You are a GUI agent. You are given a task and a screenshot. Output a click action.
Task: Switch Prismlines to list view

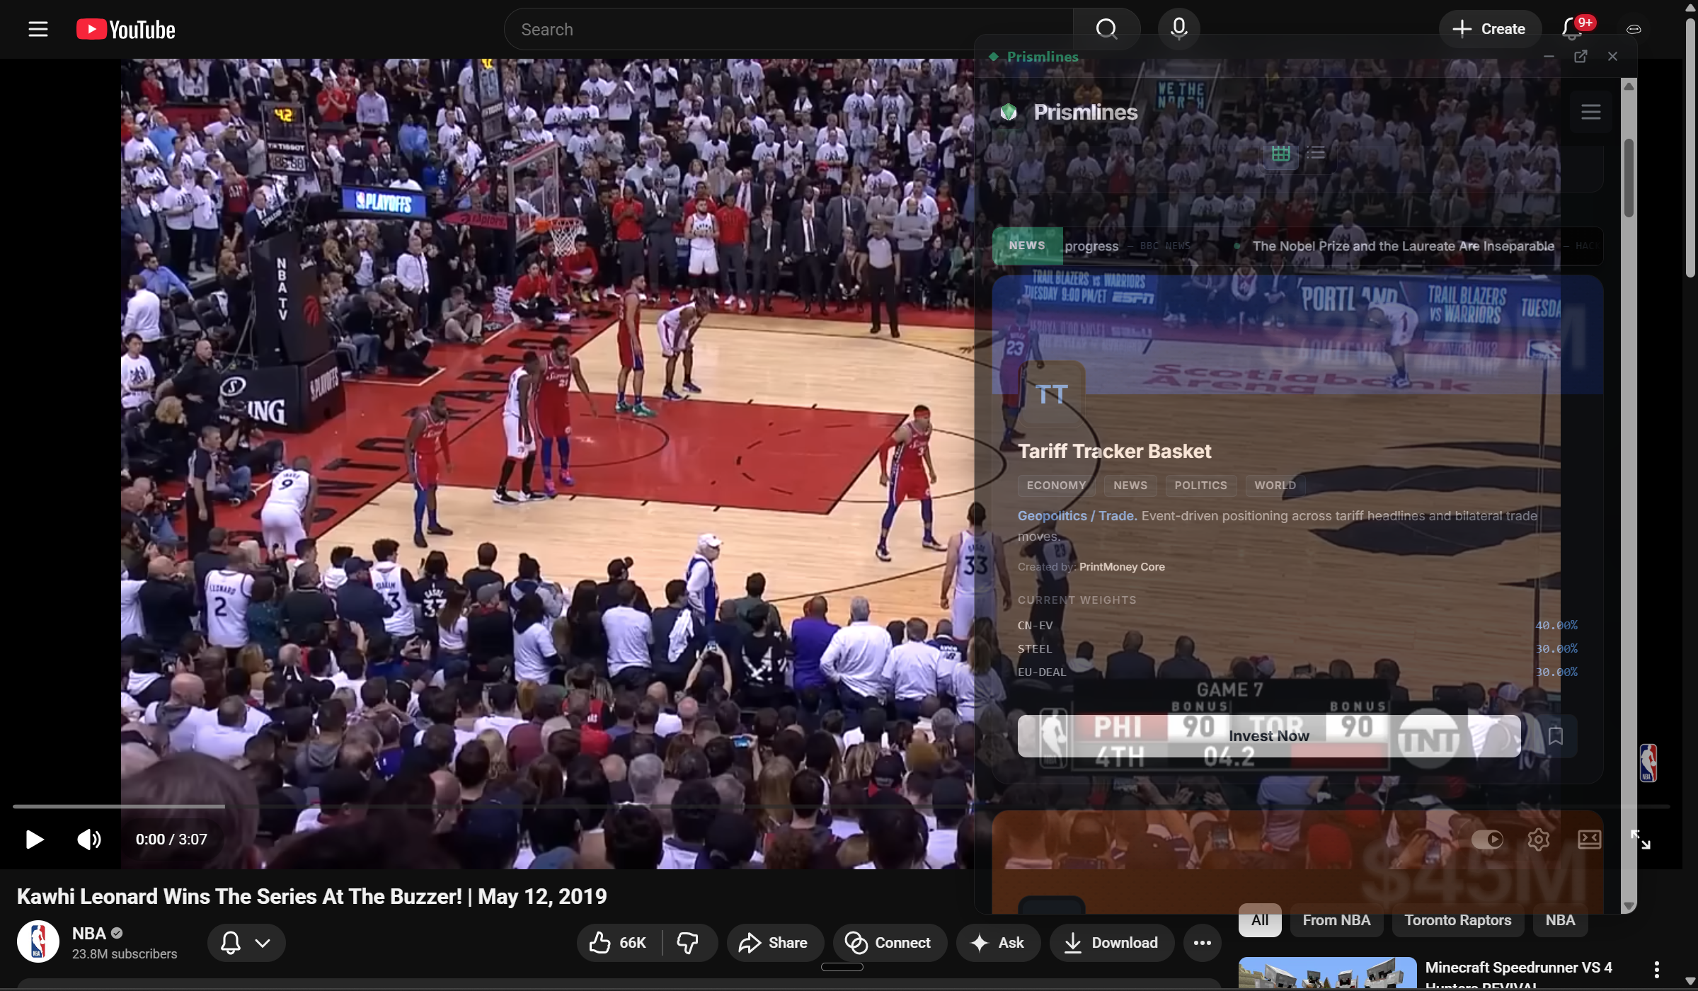click(x=1316, y=153)
